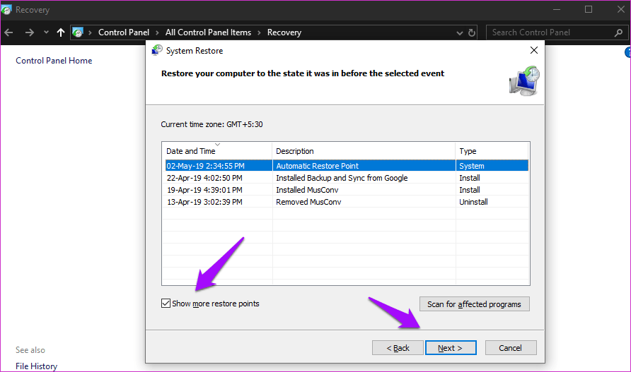The height and width of the screenshot is (372, 631).
Task: Click 'Removed MusConv' description
Action: coord(308,202)
